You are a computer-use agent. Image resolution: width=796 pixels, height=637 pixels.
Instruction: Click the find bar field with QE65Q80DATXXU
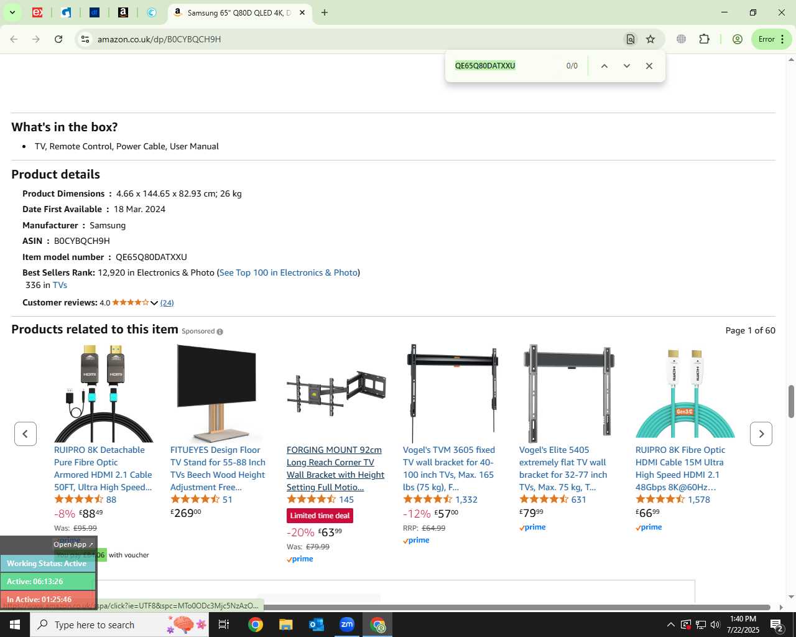(x=504, y=66)
